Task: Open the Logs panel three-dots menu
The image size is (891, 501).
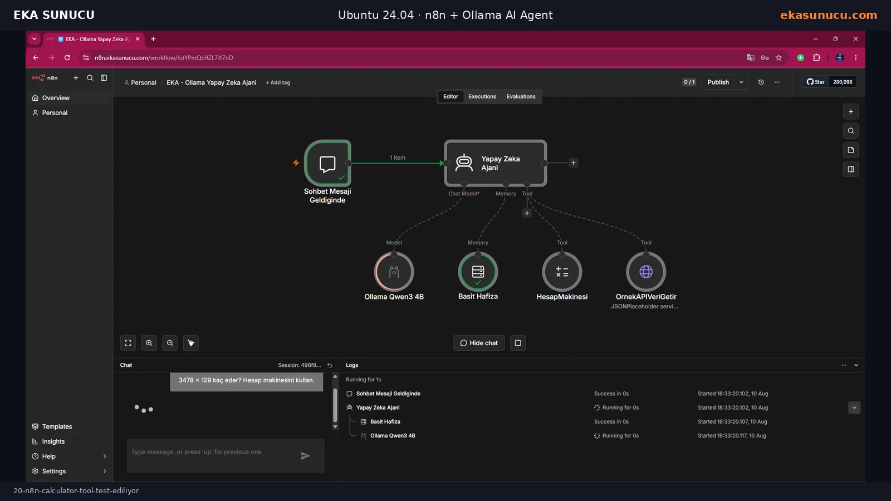Action: pyautogui.click(x=844, y=366)
